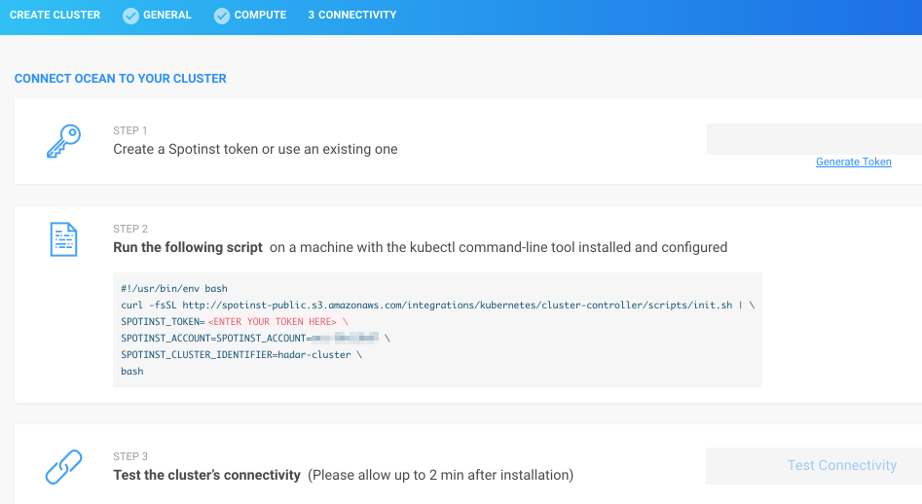
Task: Focus the Spotinst token input field
Action: pyautogui.click(x=813, y=139)
